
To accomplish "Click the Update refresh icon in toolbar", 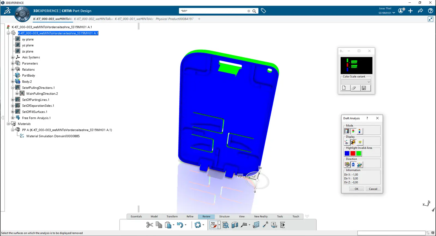I will pos(198,225).
